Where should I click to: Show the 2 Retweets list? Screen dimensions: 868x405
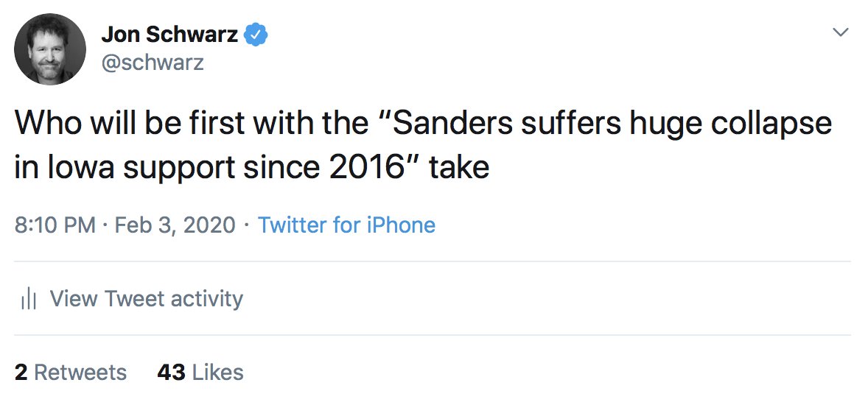pyautogui.click(x=70, y=373)
